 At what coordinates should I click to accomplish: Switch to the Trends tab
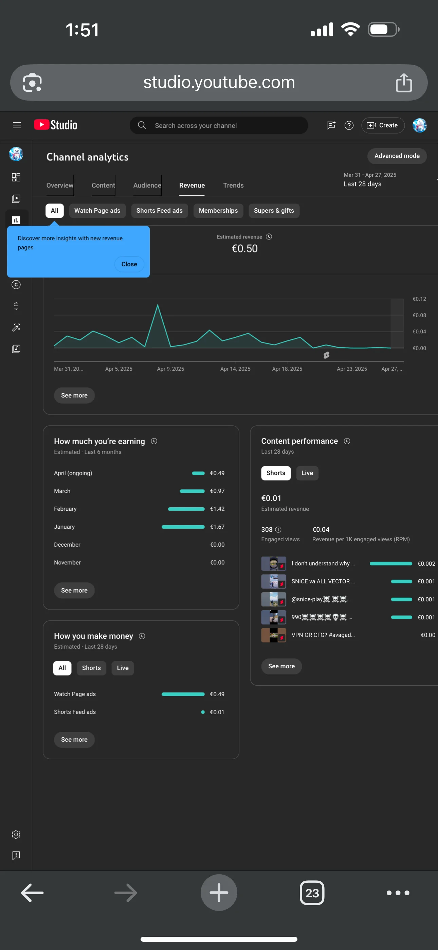233,186
